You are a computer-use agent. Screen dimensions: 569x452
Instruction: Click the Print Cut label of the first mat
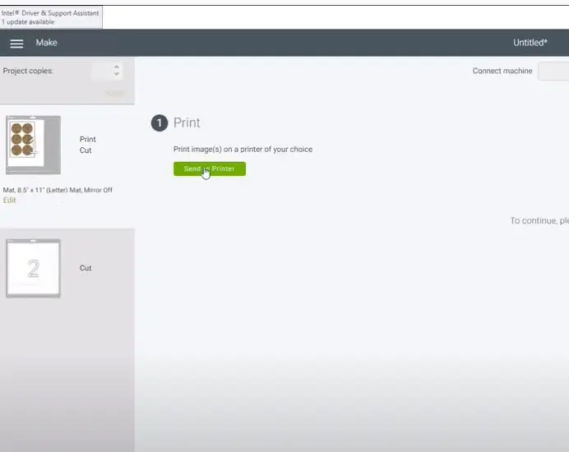[87, 145]
